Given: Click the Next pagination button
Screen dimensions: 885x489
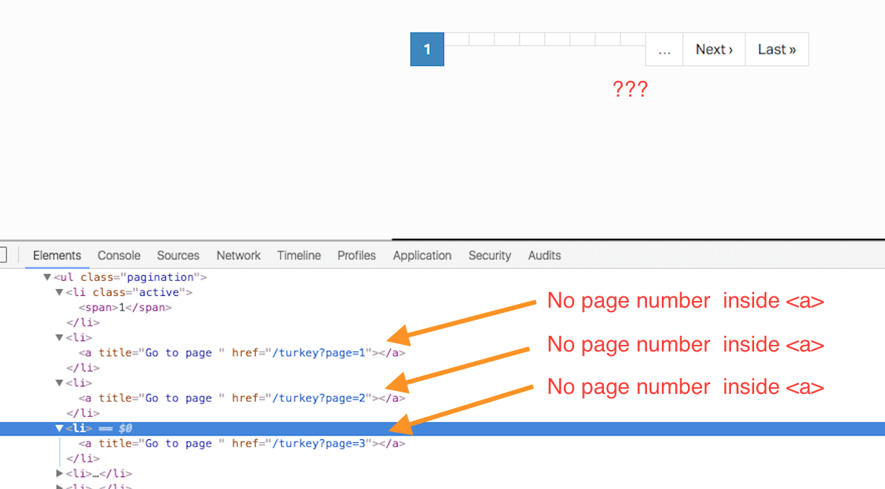Looking at the screenshot, I should click(x=713, y=49).
